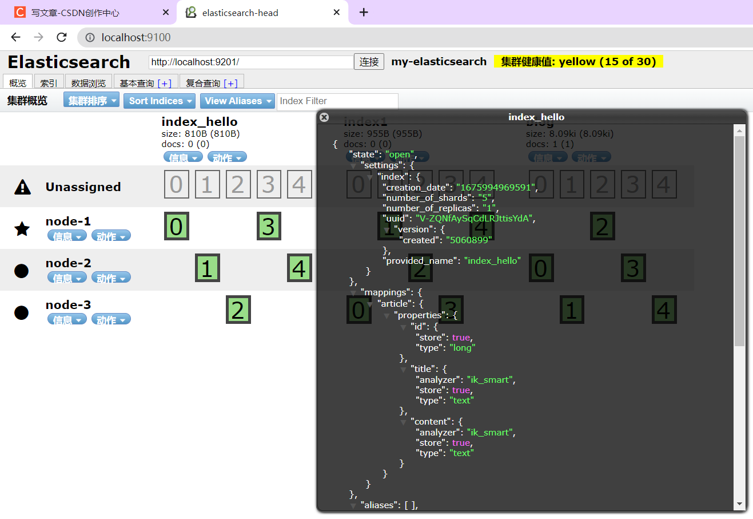Select unassigned shard 1 of index_hello
Screen dimensions: 753x519
click(207, 184)
